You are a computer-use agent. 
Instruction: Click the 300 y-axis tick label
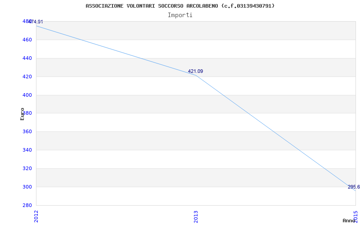(27, 187)
